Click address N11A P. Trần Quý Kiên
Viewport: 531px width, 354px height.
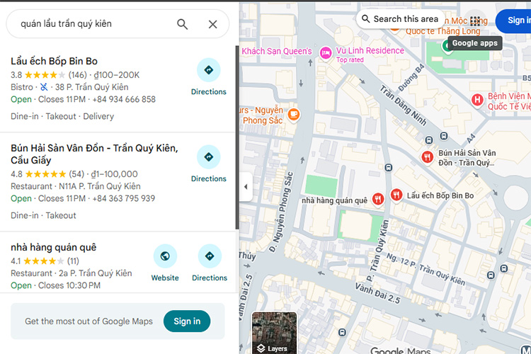pos(100,186)
